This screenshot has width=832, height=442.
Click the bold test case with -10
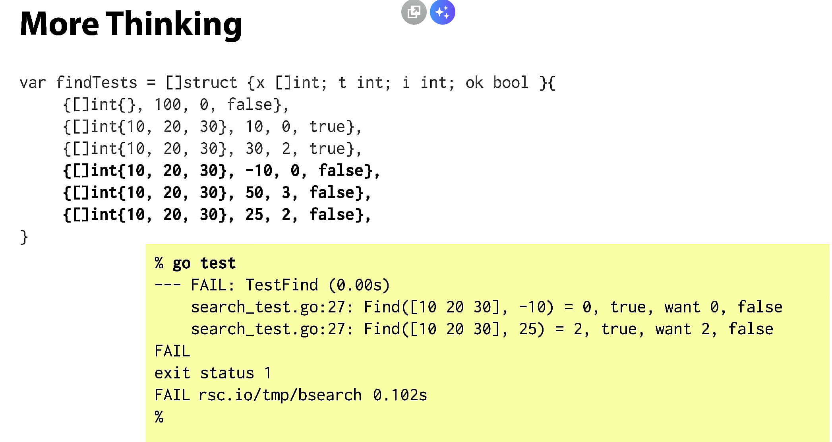(221, 171)
